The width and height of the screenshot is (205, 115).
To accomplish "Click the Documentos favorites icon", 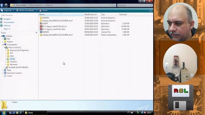I will (x=2, y=22).
